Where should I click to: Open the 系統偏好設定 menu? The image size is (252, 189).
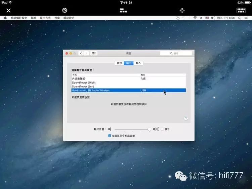[19, 18]
